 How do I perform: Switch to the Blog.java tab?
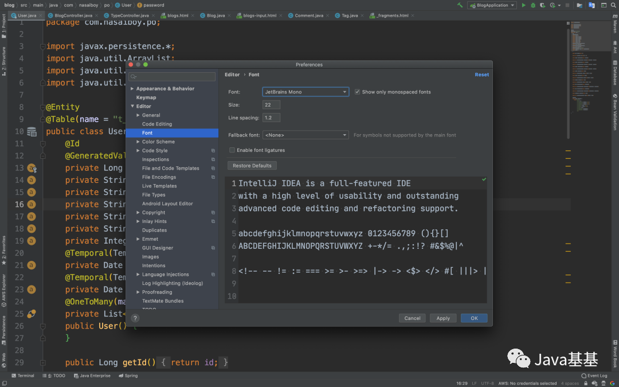click(x=216, y=15)
